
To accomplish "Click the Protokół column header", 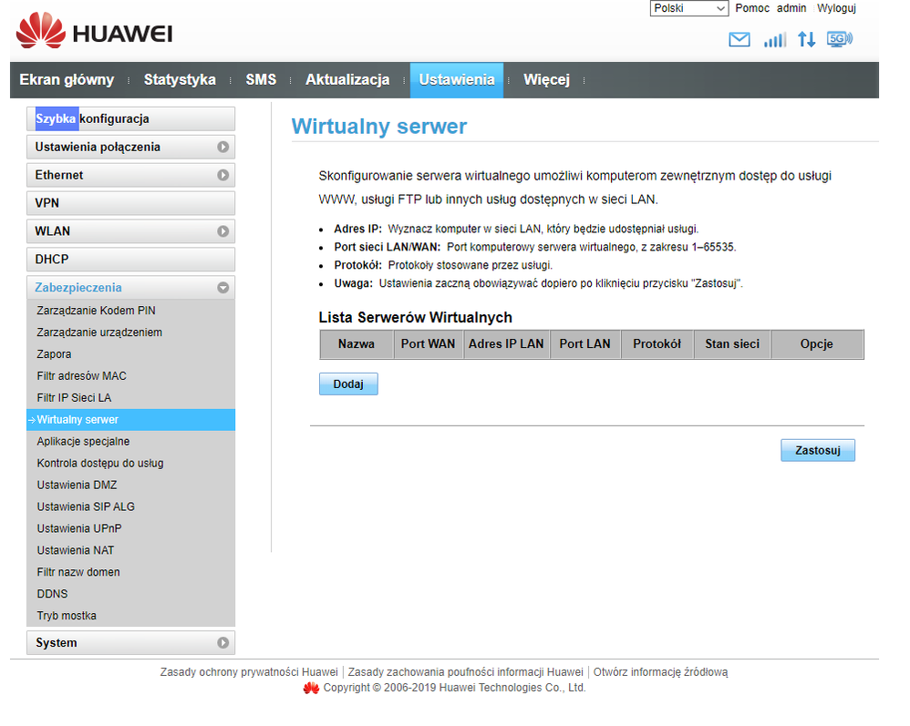I will point(657,343).
